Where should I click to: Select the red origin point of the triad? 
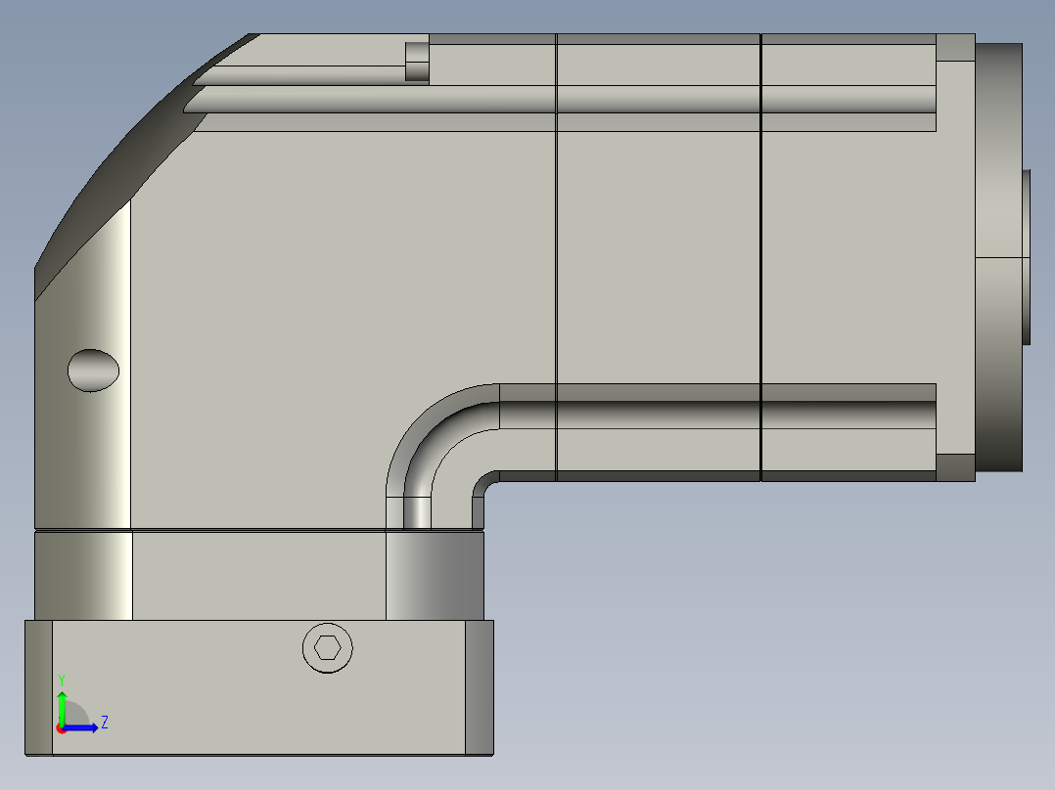tap(61, 728)
